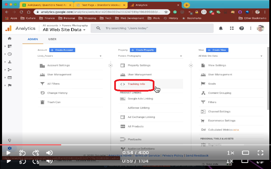Seek on the video progress bar
Viewport: 271px width, 169px height.
[x=135, y=145]
